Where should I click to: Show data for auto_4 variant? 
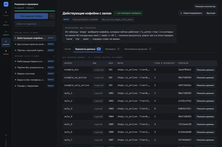205,116
